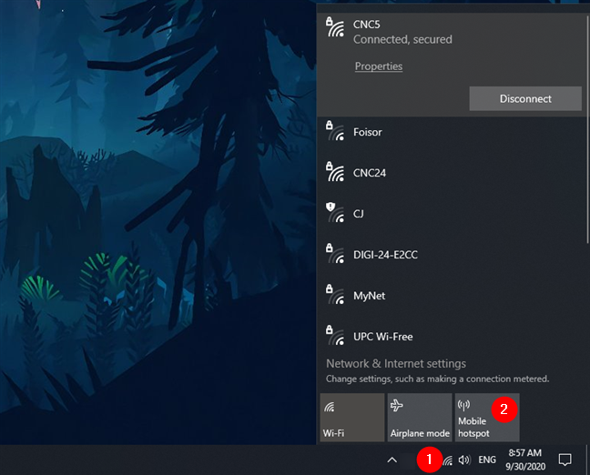This screenshot has height=475, width=590.
Task: Open the Action Center notification icon
Action: [x=565, y=460]
